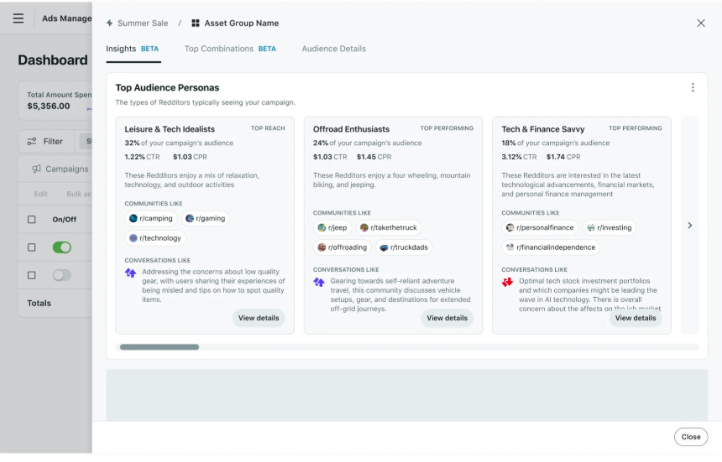View details for Leisure & Tech Idealists

[259, 318]
